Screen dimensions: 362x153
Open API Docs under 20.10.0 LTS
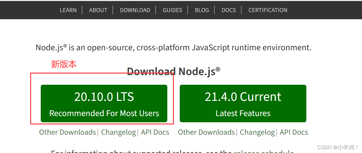click(155, 132)
